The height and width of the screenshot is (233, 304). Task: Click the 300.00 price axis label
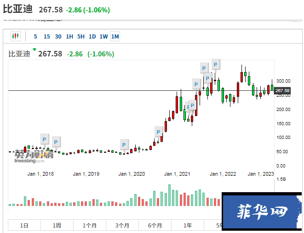point(283,81)
